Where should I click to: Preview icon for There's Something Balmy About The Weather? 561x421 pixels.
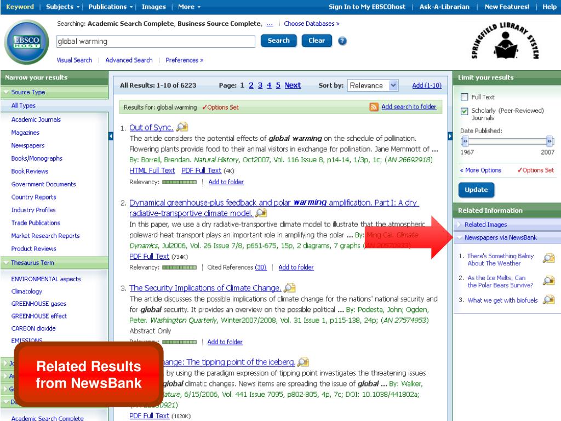tap(548, 258)
